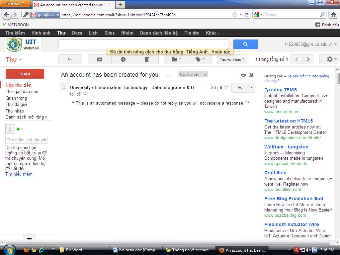Go to the next conversation arrow

point(308,59)
